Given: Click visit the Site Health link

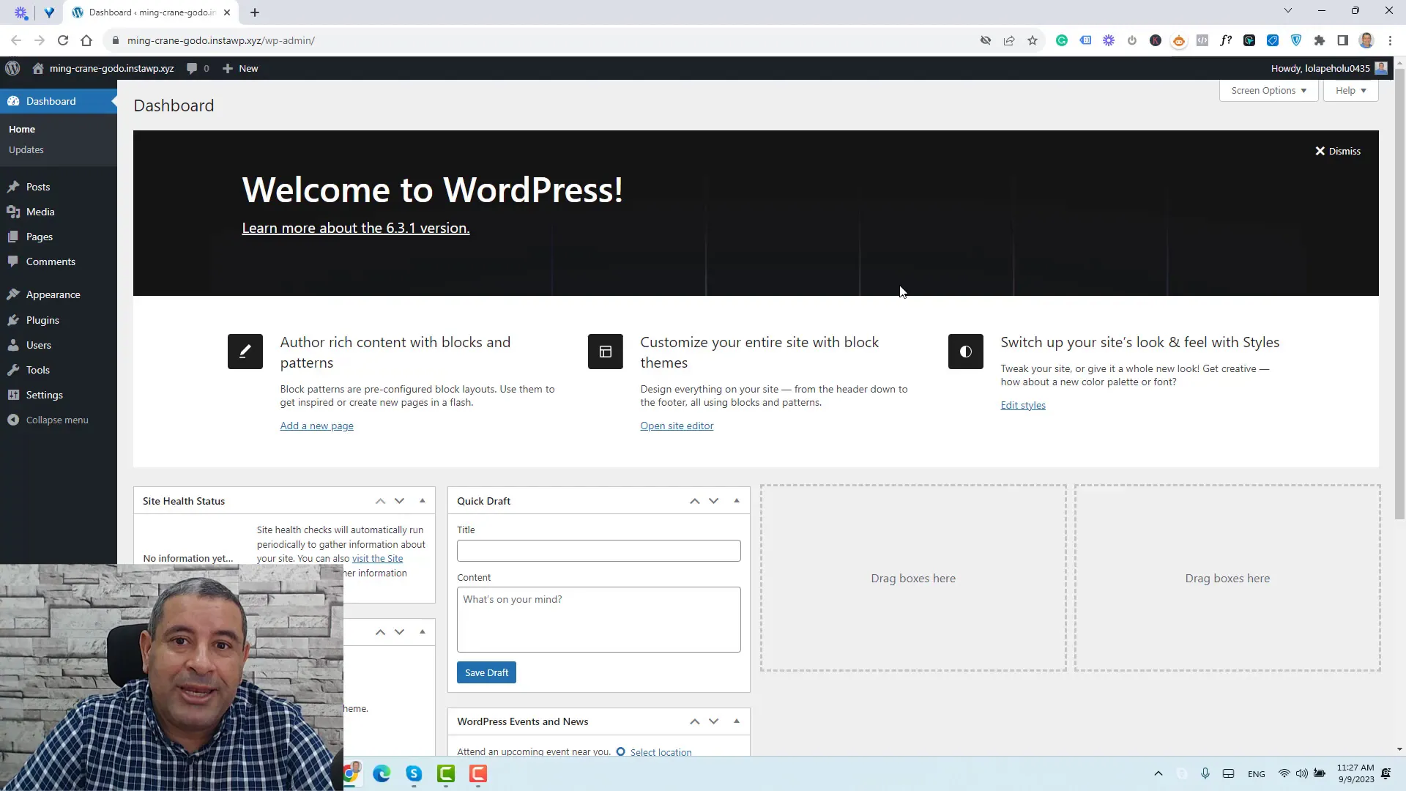Looking at the screenshot, I should (377, 558).
